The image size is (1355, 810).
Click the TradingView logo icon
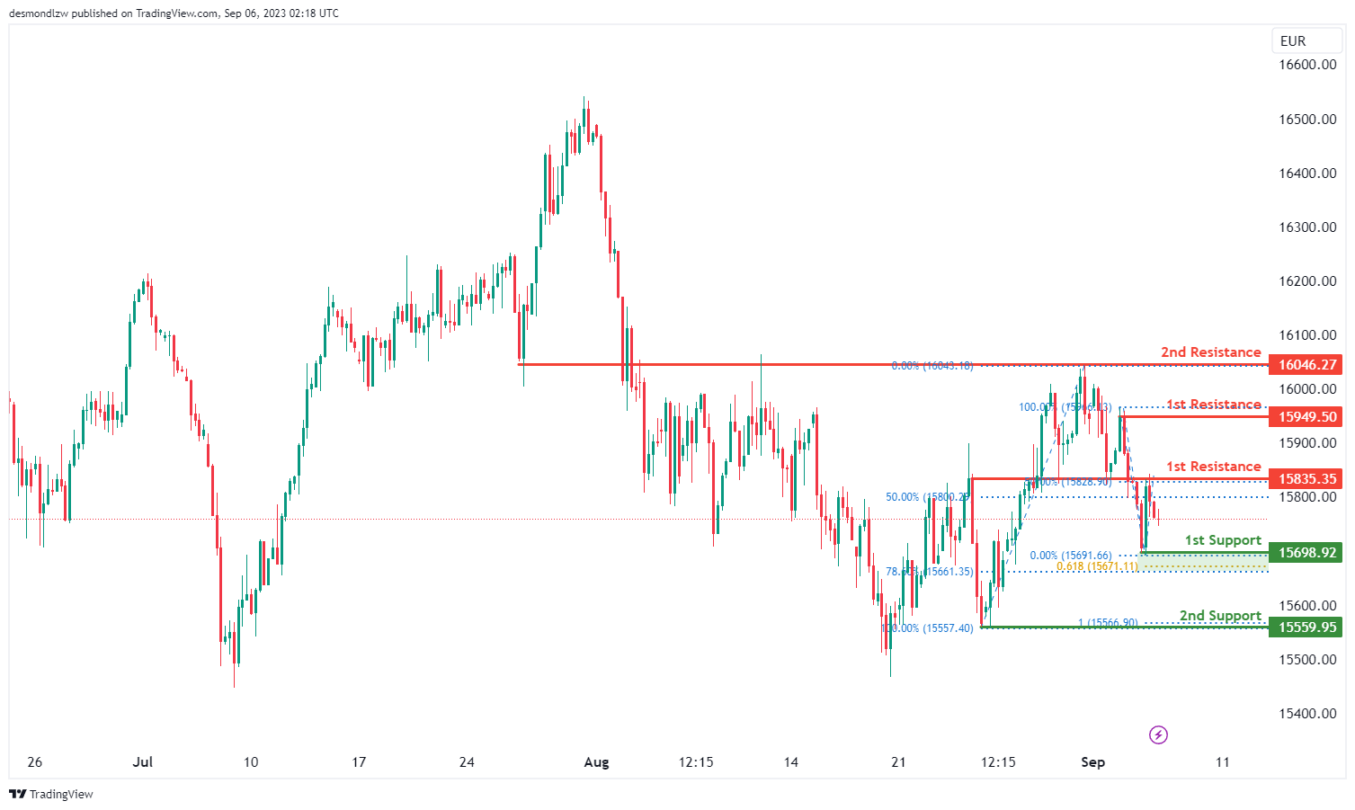click(x=17, y=794)
